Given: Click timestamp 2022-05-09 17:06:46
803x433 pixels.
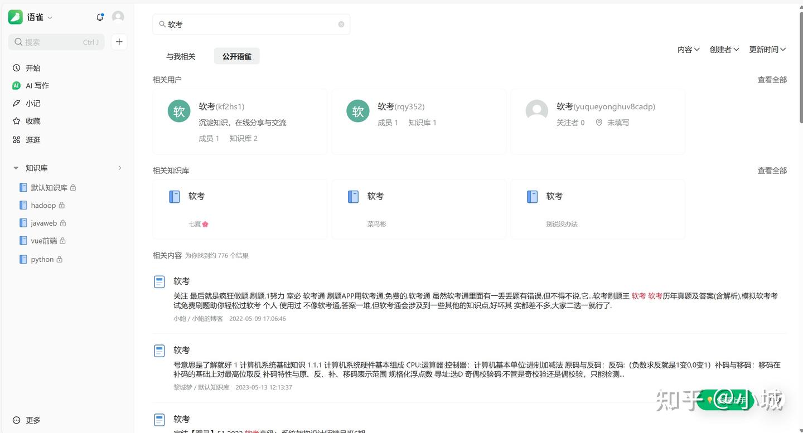Looking at the screenshot, I should coord(258,319).
